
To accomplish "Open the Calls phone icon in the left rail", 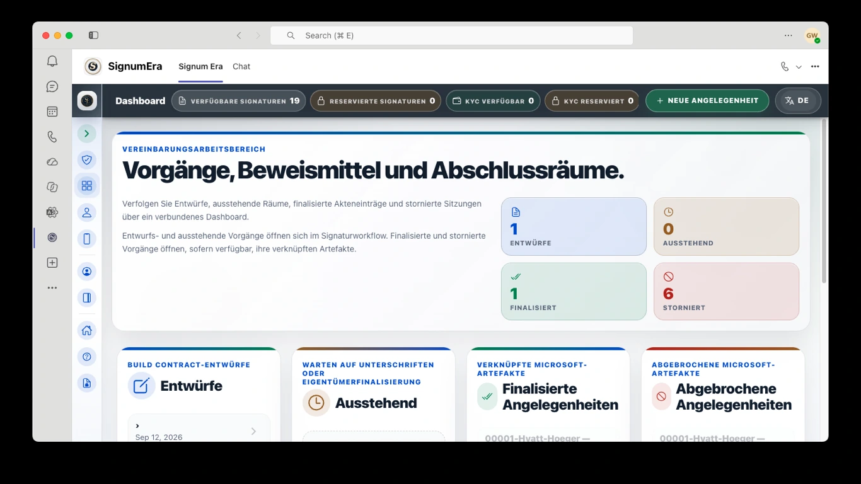I will pyautogui.click(x=52, y=137).
